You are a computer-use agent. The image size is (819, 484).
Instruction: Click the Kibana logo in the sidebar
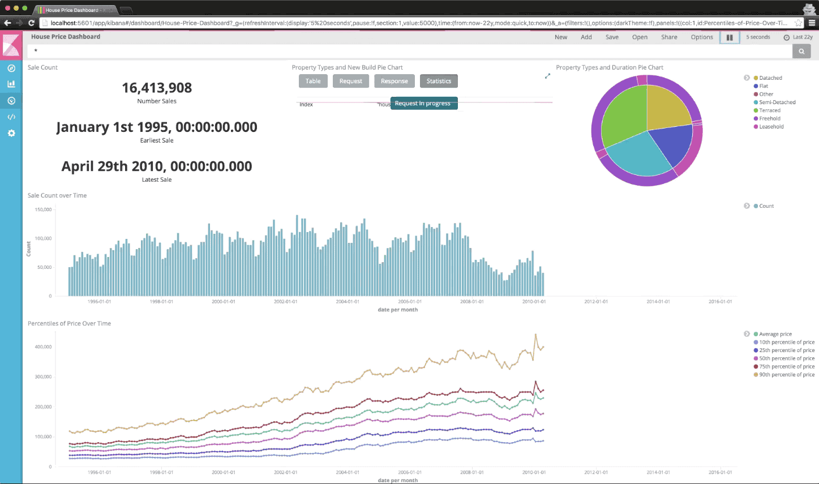11,45
